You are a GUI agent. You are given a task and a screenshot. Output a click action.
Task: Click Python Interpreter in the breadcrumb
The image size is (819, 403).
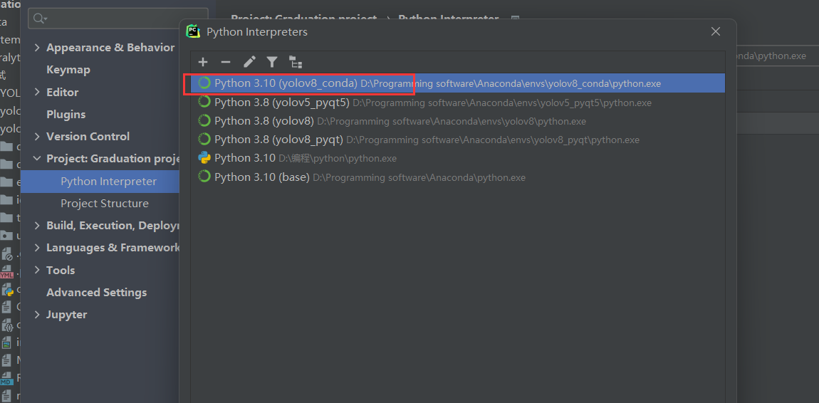pyautogui.click(x=448, y=19)
